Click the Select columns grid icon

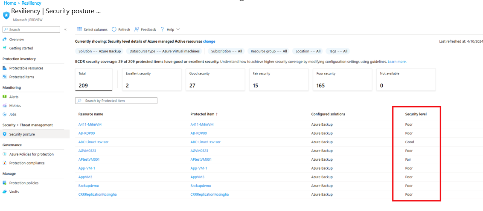[79, 29]
